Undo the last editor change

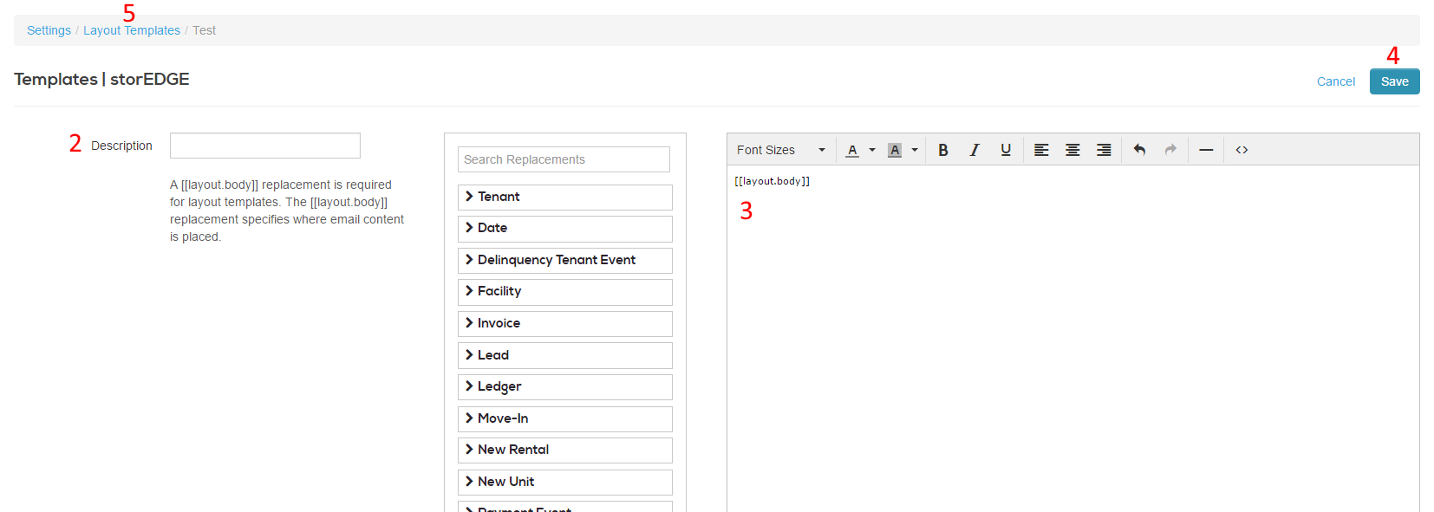point(1139,150)
